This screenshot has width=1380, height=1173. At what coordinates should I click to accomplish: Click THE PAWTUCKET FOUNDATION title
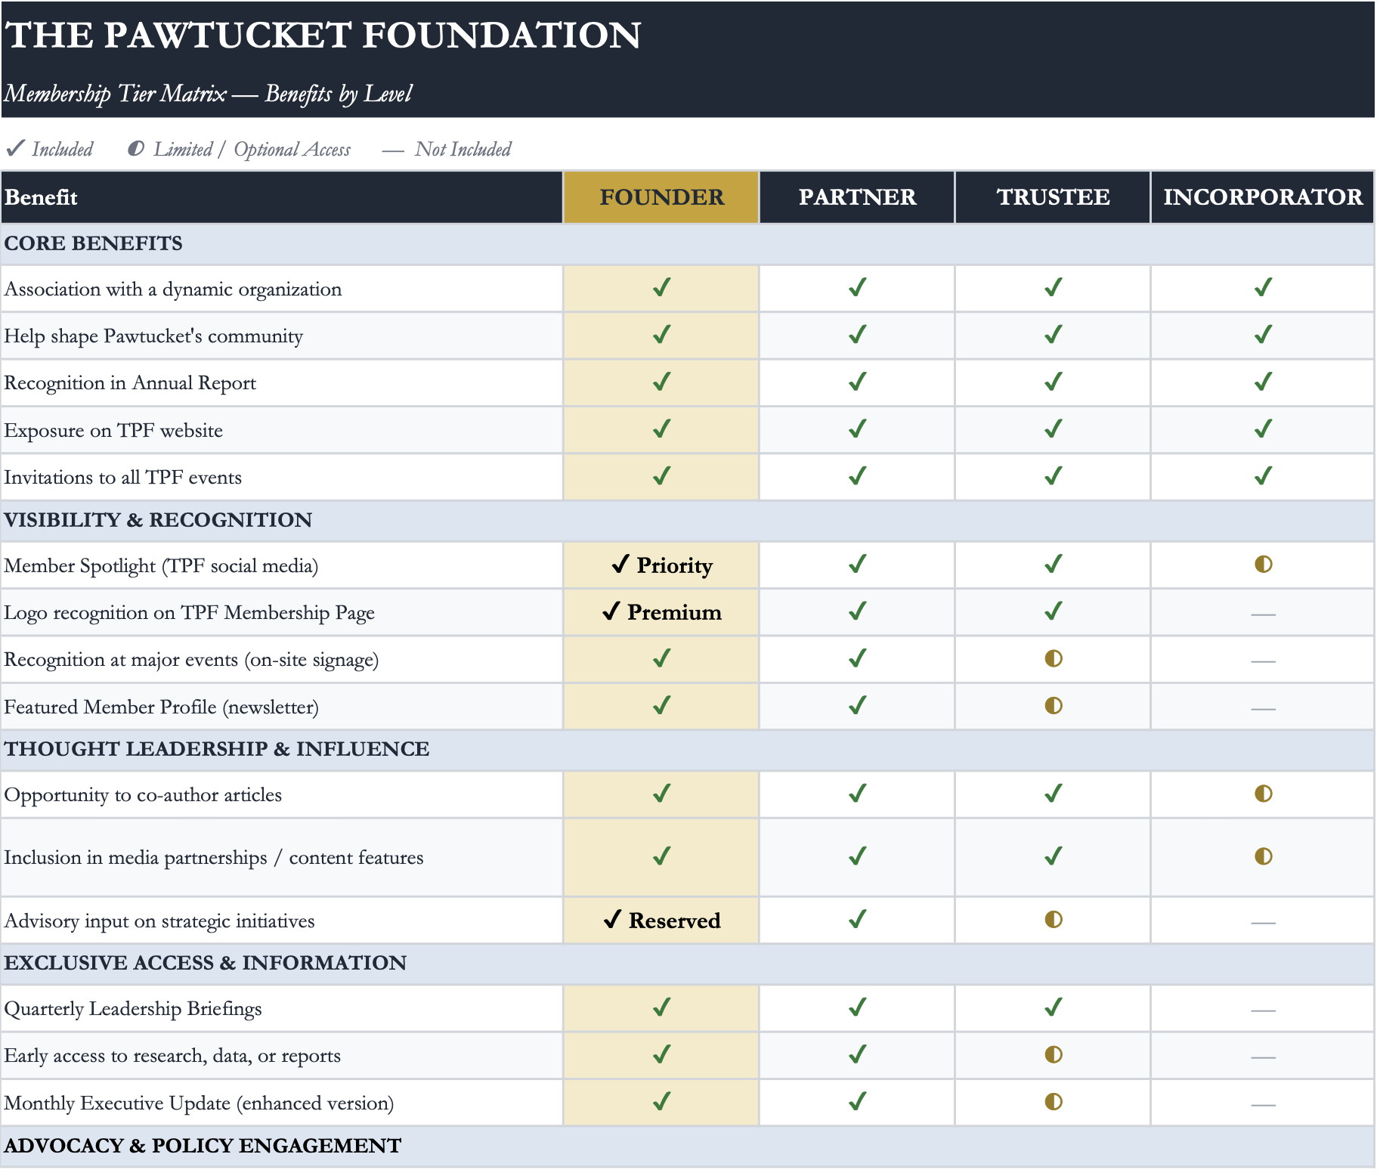click(323, 35)
